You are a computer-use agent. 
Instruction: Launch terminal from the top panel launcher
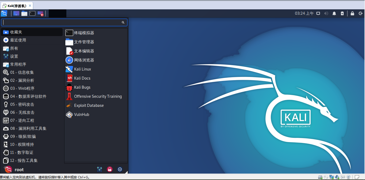(x=32, y=13)
